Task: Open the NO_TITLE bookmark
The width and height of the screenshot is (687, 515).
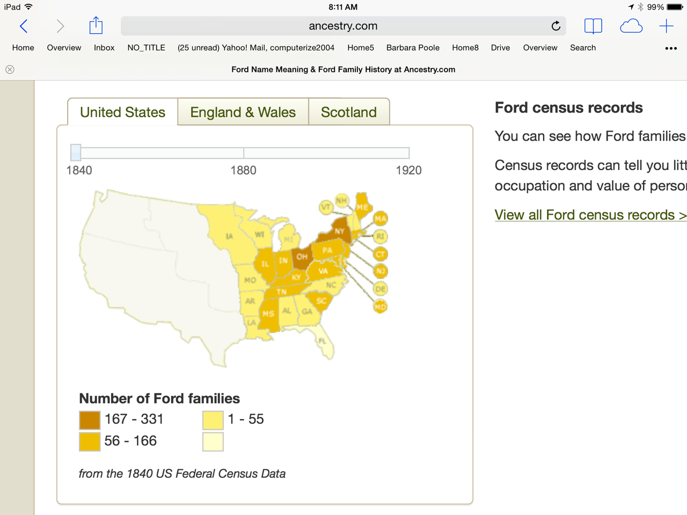Action: tap(146, 48)
